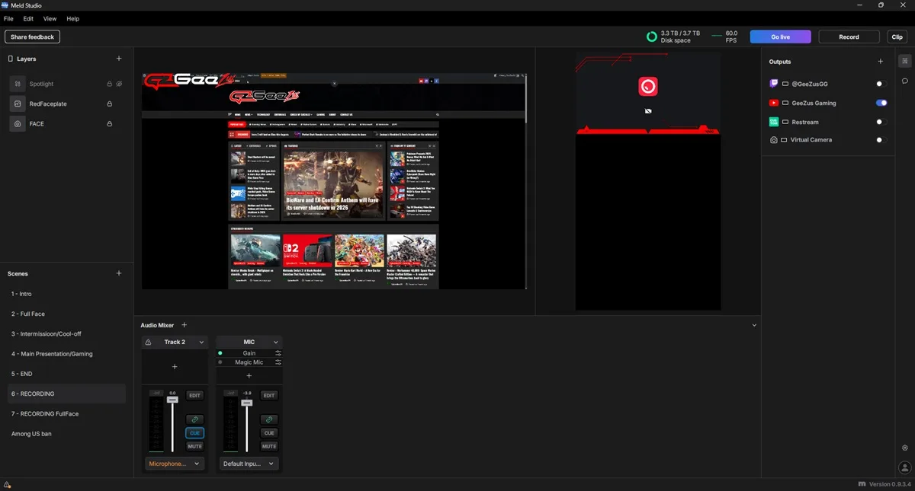Viewport: 915px width, 491px height.
Task: Click the link icon on Track 2
Action: tap(194, 419)
